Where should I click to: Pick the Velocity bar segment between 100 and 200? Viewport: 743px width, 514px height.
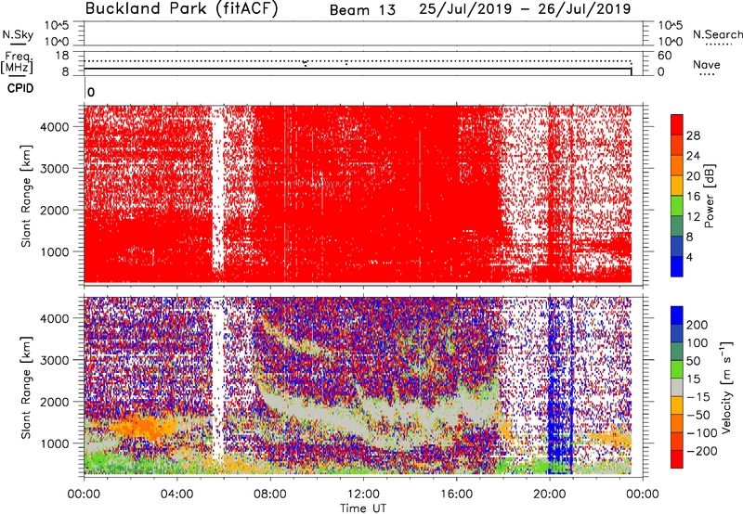677,333
